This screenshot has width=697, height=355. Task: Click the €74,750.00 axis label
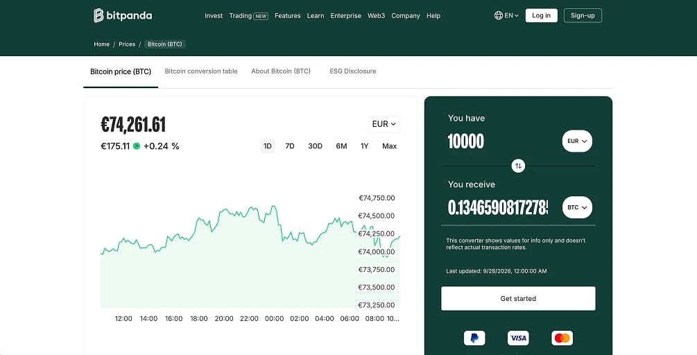(377, 198)
